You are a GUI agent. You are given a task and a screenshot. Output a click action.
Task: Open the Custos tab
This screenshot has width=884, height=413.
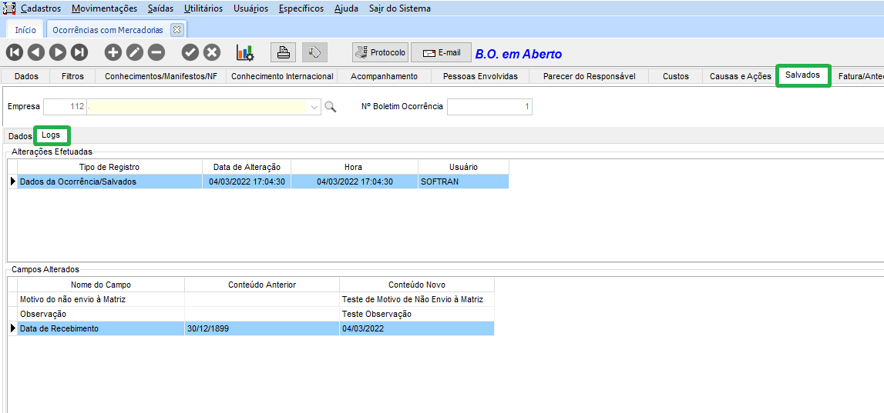point(675,76)
